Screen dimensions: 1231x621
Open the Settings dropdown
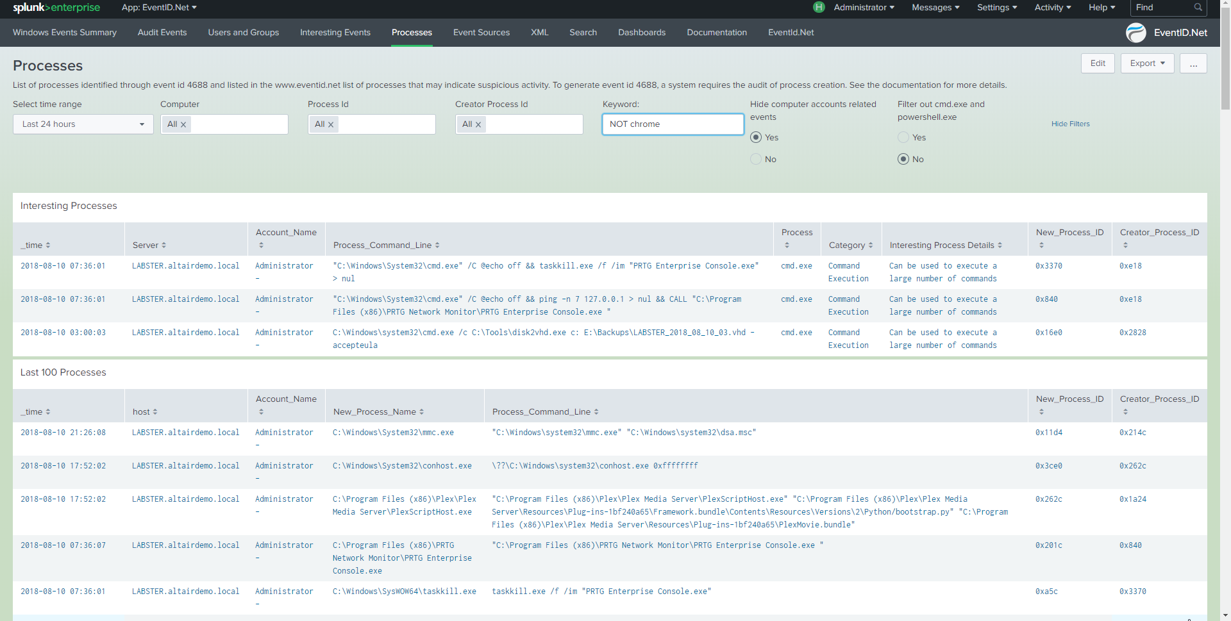pos(997,8)
